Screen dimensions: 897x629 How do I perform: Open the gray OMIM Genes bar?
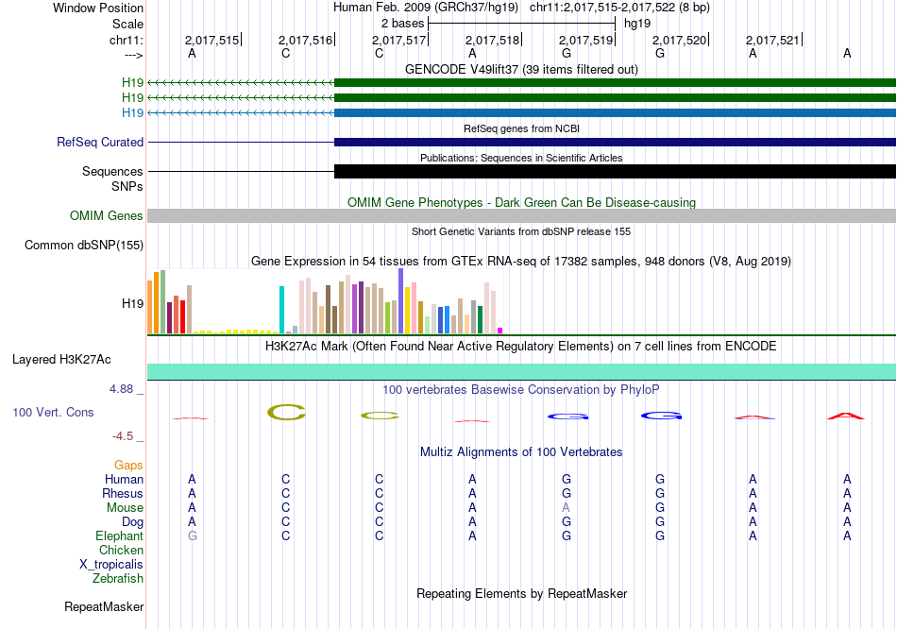click(522, 215)
